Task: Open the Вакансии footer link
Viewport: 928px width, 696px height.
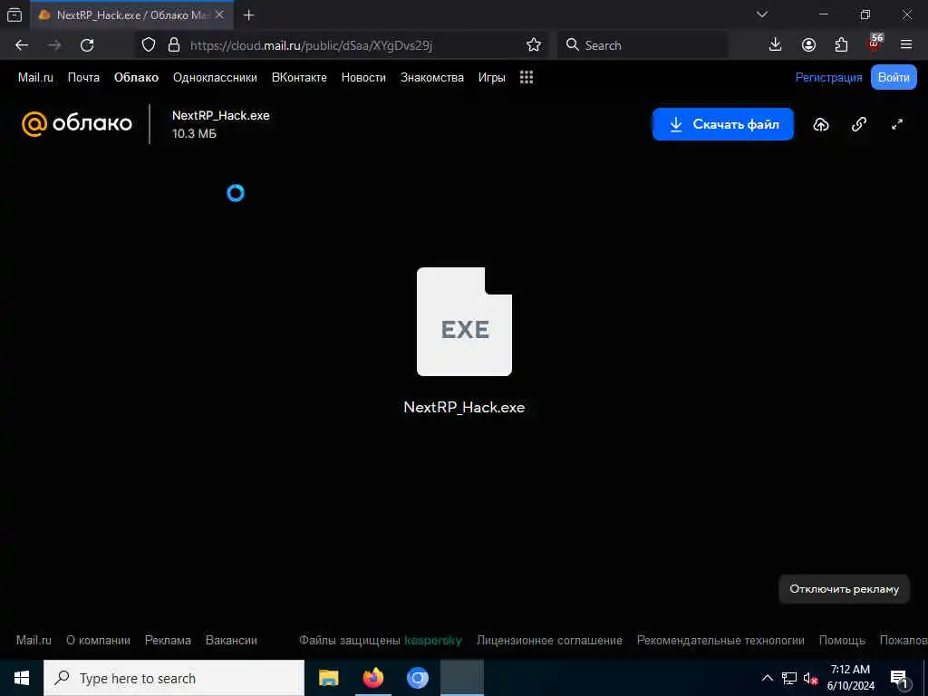Action: (231, 641)
